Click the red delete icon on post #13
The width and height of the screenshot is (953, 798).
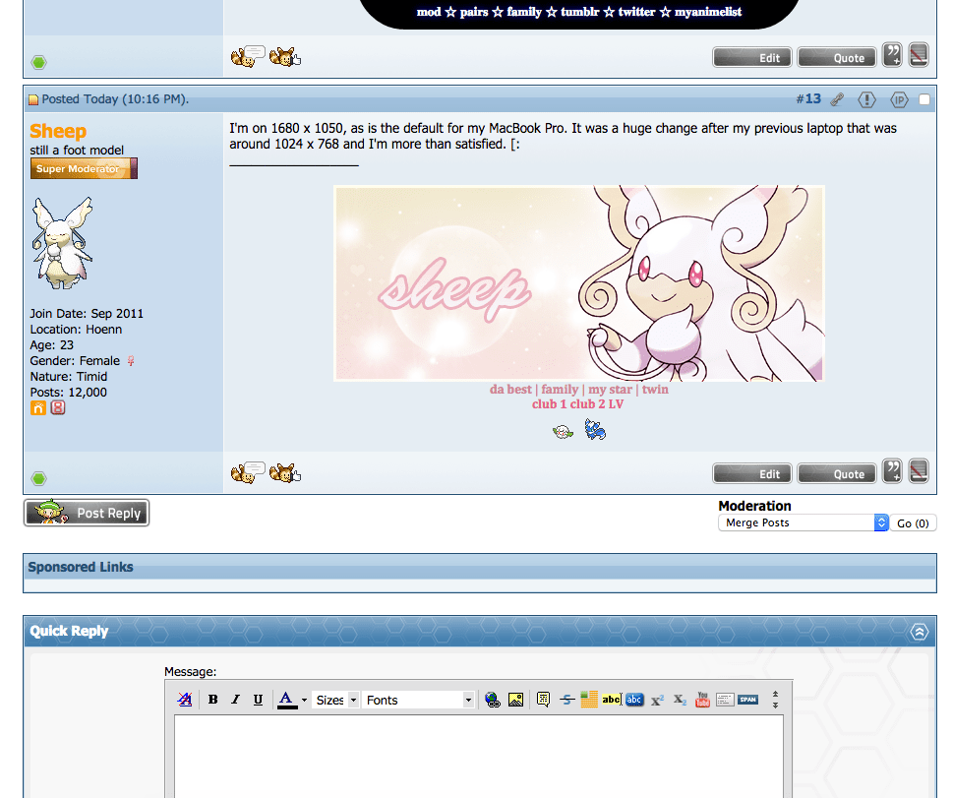click(x=919, y=471)
